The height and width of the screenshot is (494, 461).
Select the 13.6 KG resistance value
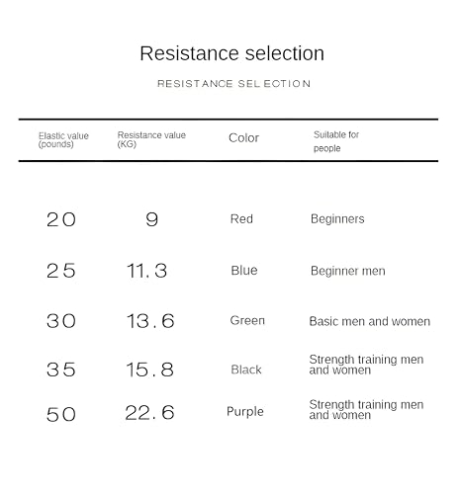pos(150,321)
